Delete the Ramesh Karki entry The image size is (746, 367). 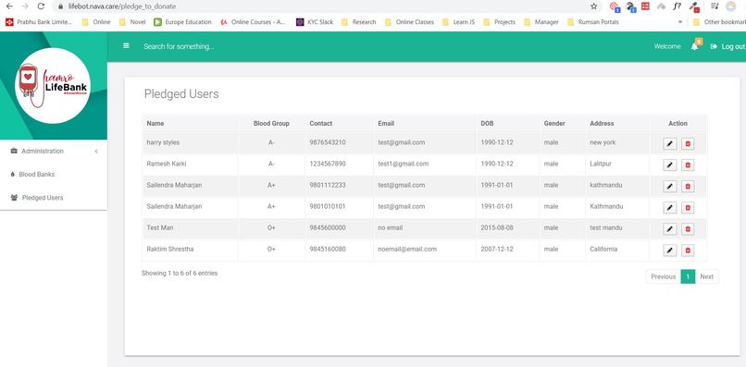click(688, 165)
